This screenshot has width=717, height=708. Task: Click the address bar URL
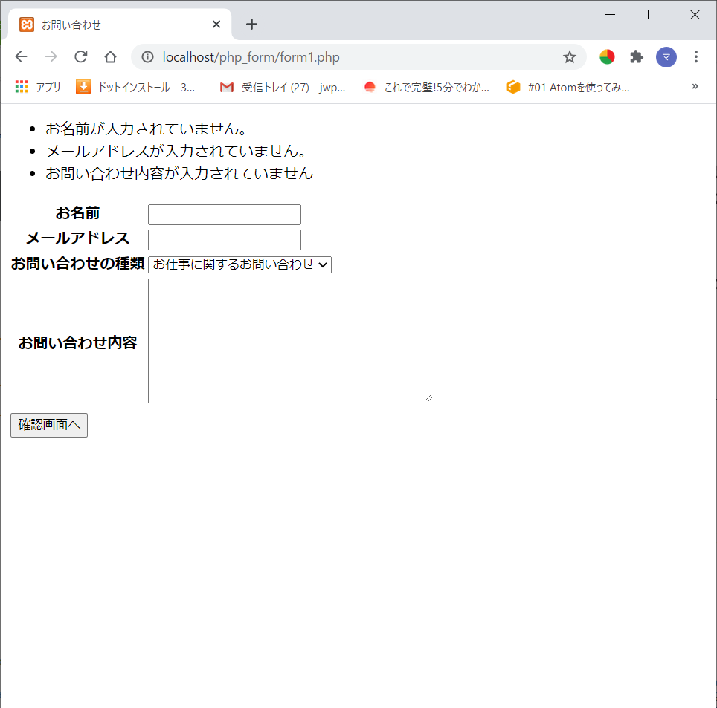click(251, 57)
